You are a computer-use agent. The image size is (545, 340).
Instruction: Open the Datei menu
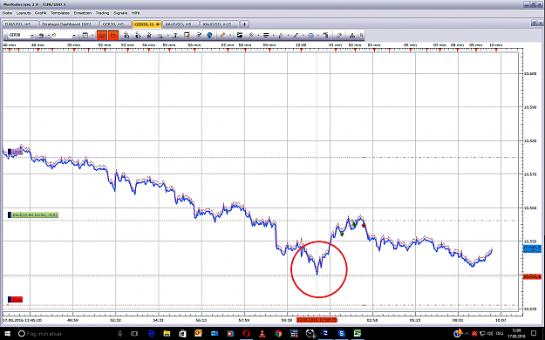coord(7,13)
